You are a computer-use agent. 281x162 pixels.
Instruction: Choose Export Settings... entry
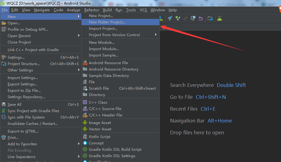tap(41, 84)
